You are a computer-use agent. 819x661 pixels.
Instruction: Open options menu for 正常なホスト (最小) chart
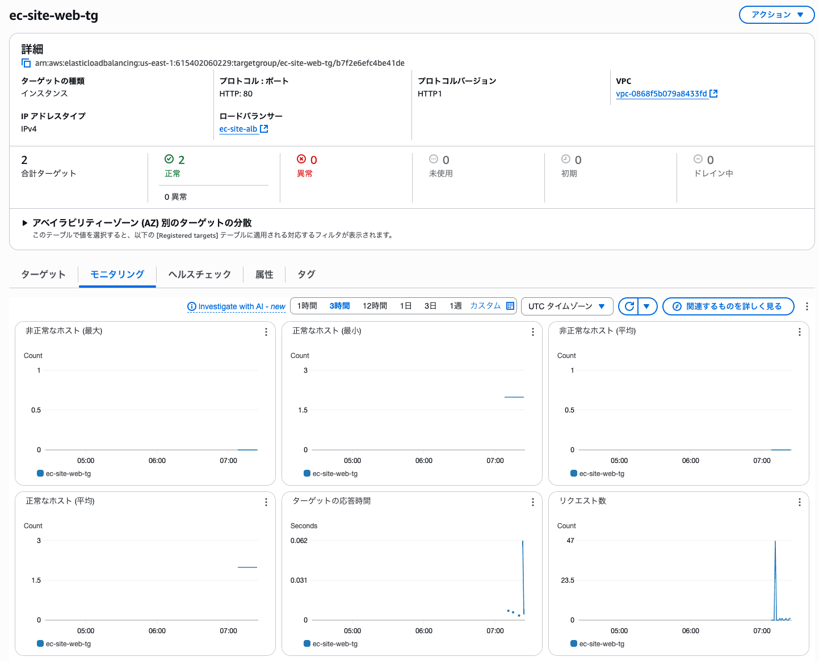tap(532, 332)
